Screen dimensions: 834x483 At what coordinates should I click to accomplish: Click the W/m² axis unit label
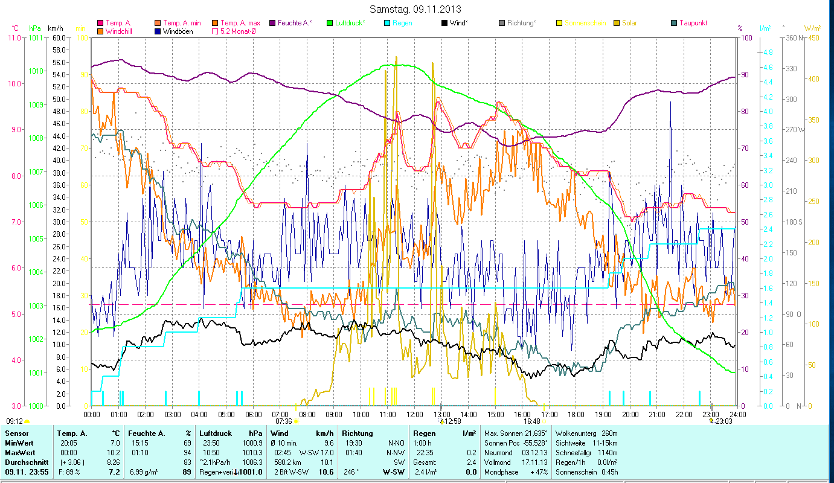[x=812, y=28]
